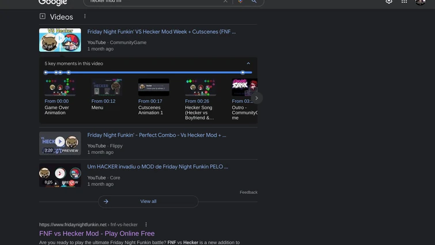Open Um HACKER invadiu o MOD link
The image size is (435, 245).
(x=157, y=167)
